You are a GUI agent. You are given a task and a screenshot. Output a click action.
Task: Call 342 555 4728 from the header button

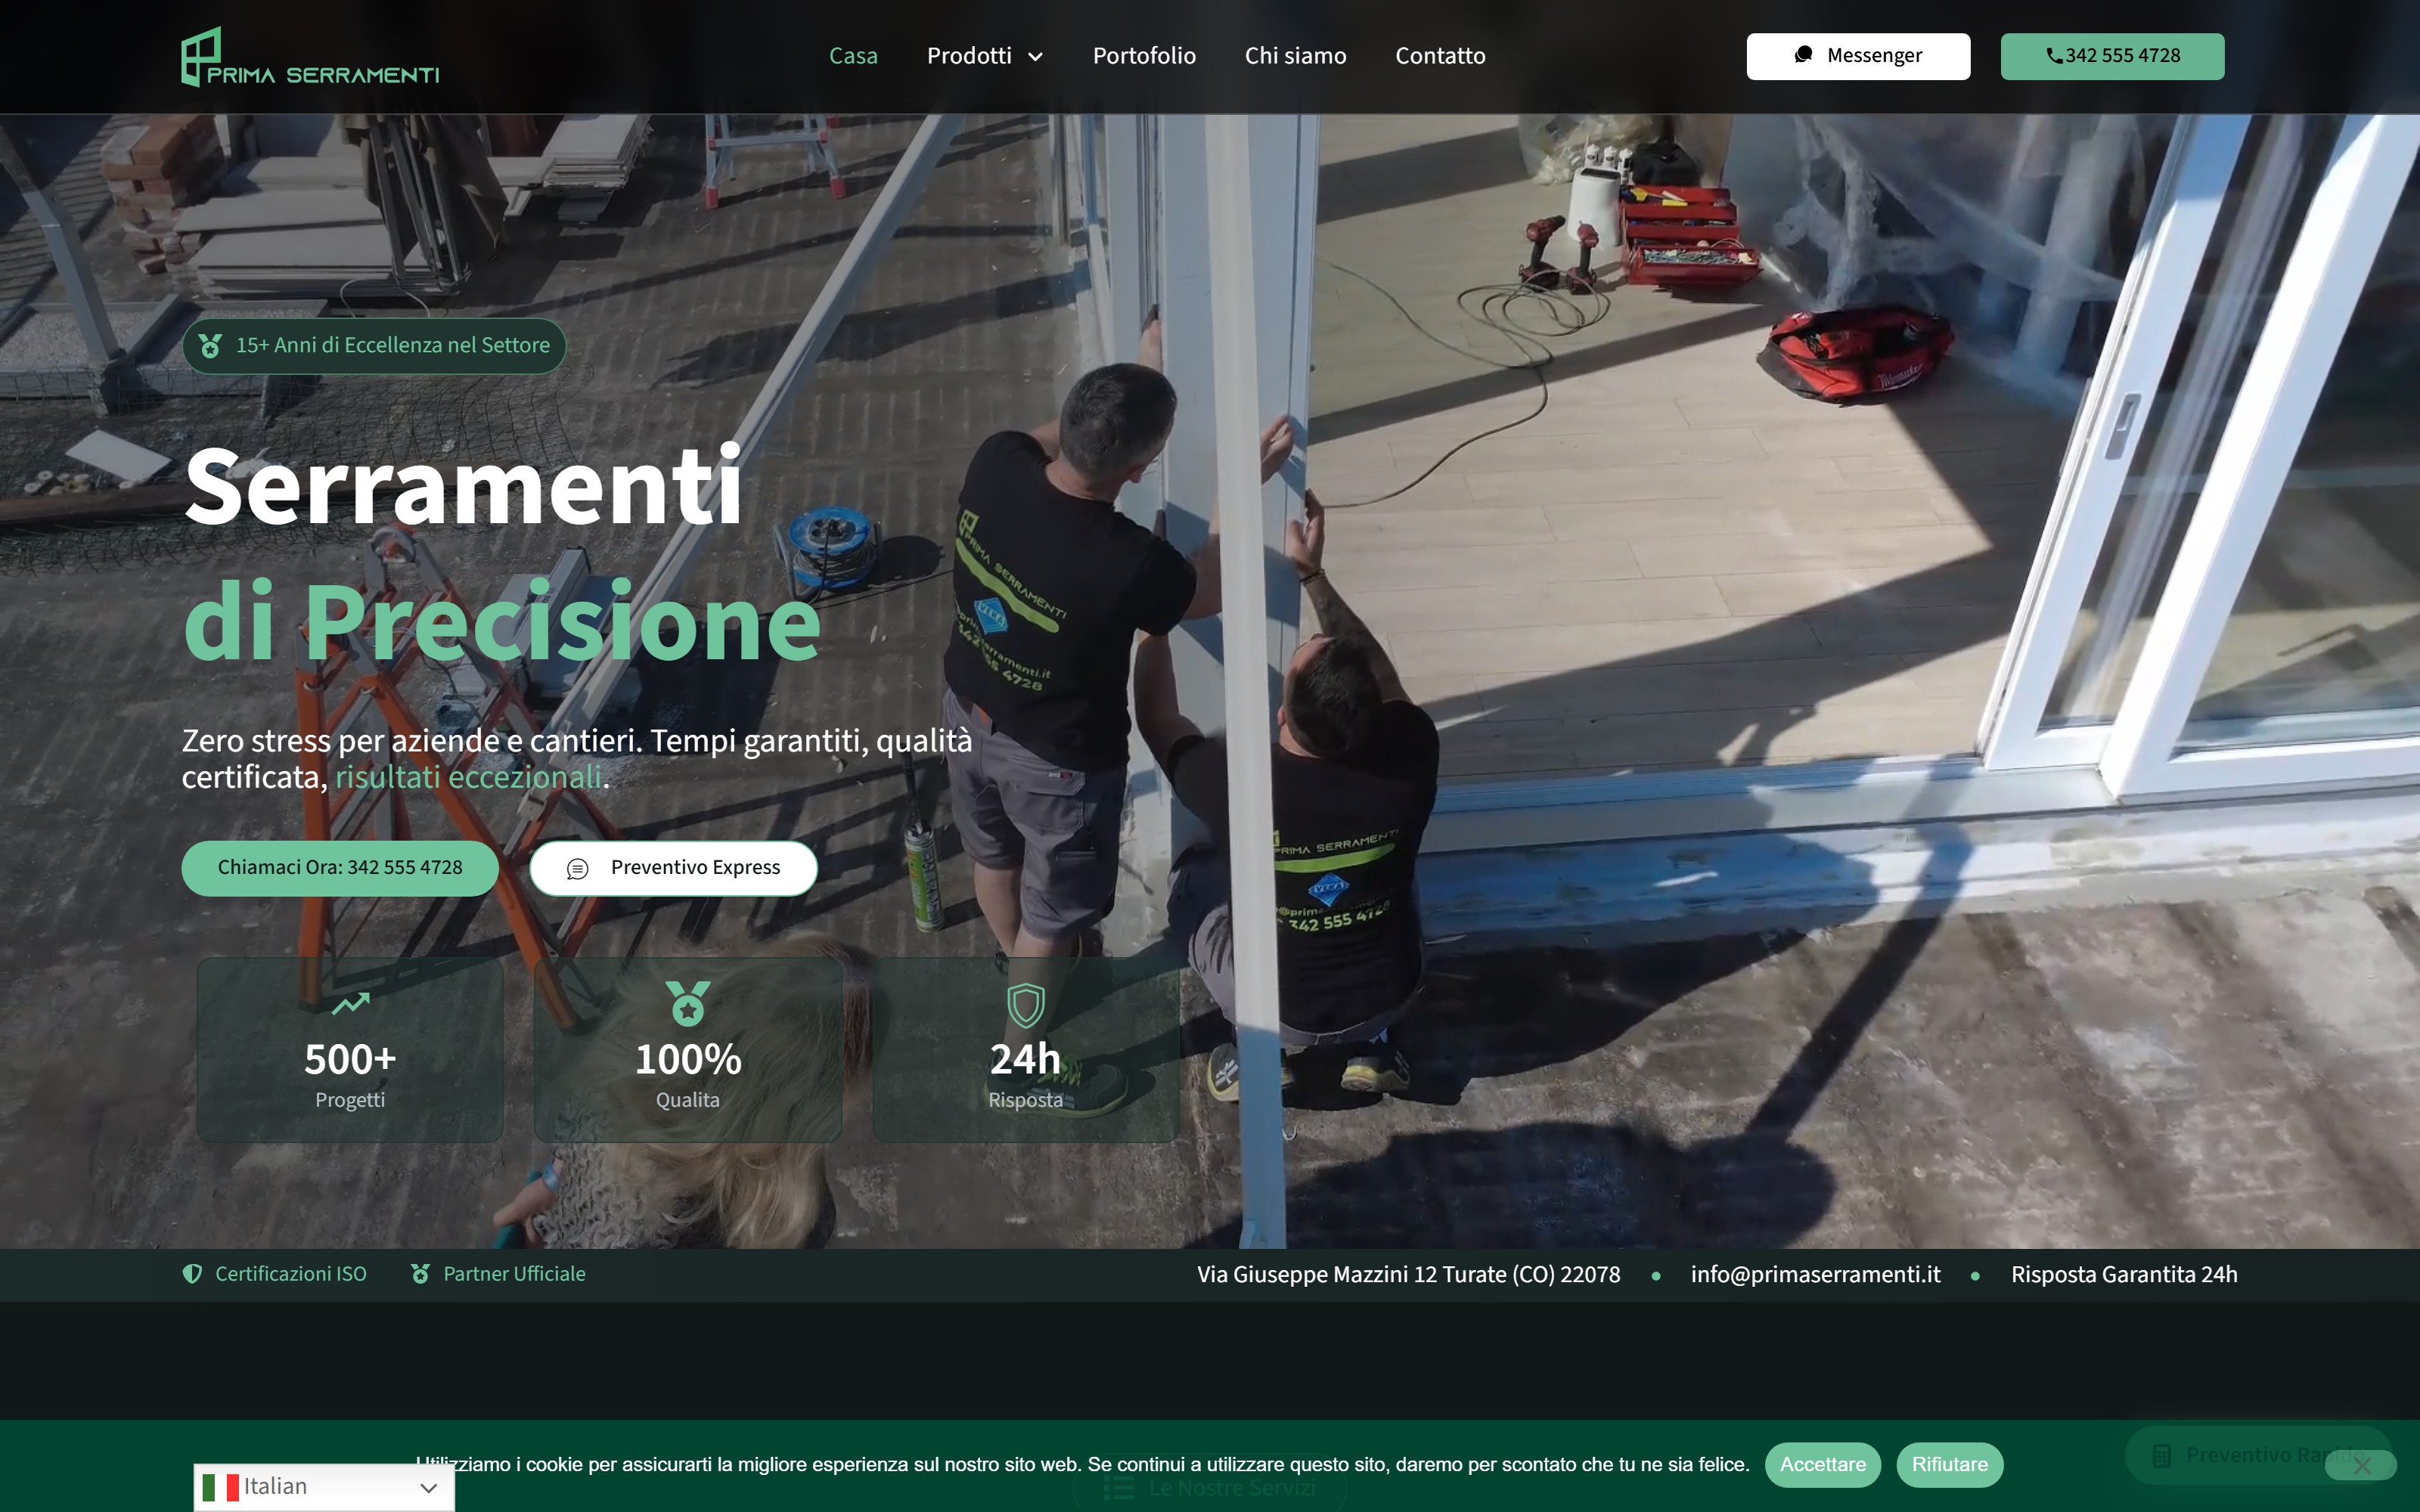[x=2112, y=56]
